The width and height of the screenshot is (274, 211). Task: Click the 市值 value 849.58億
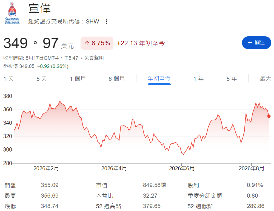(155, 185)
